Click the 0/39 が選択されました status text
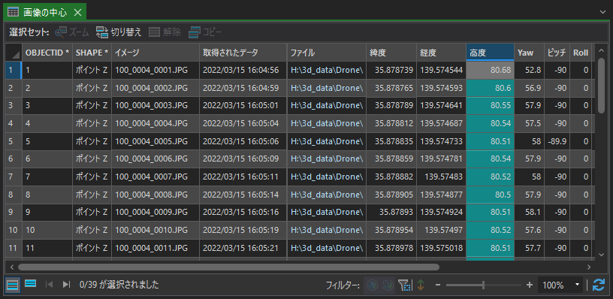Image resolution: width=613 pixels, height=299 pixels. point(119,285)
